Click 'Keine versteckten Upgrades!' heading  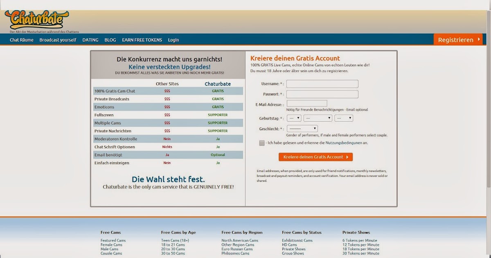tap(170, 67)
